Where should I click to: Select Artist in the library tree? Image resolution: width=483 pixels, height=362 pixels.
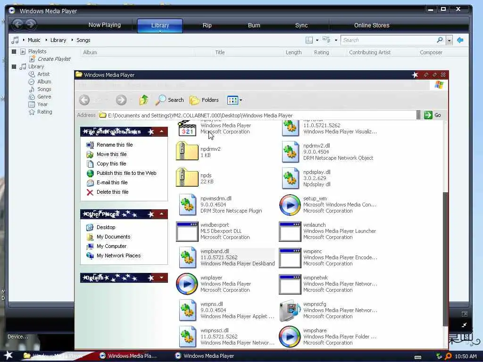coord(43,74)
